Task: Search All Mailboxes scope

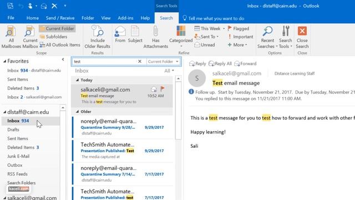Action: click(11, 37)
